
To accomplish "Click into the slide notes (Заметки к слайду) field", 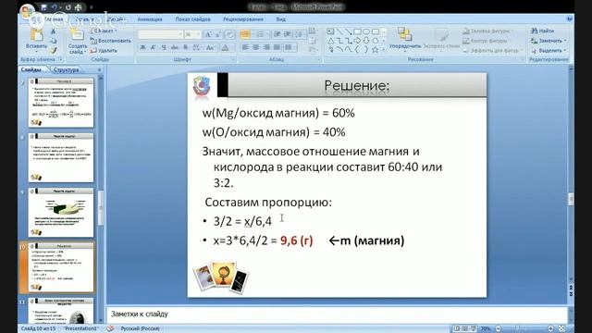I will [x=337, y=314].
